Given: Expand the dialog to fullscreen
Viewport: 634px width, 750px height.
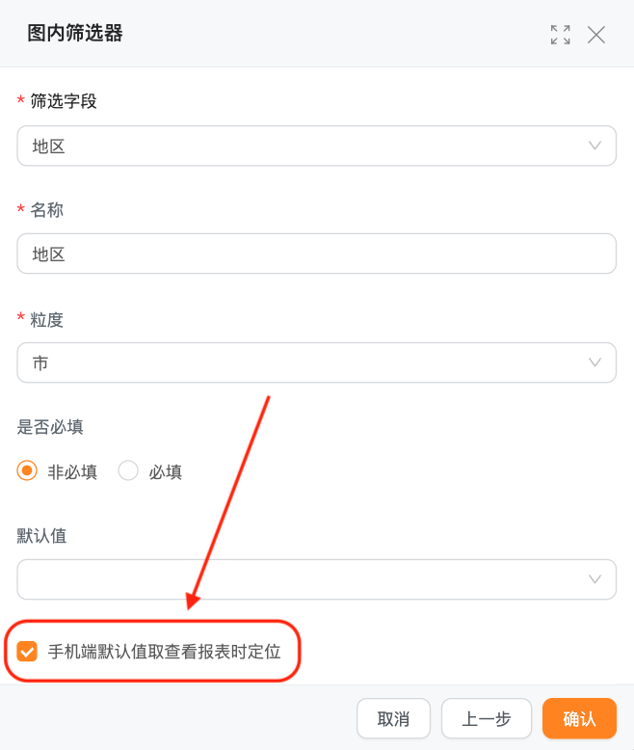Looking at the screenshot, I should coord(560,35).
